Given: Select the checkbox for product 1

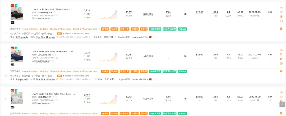Looking at the screenshot, I should [x=6, y=33].
